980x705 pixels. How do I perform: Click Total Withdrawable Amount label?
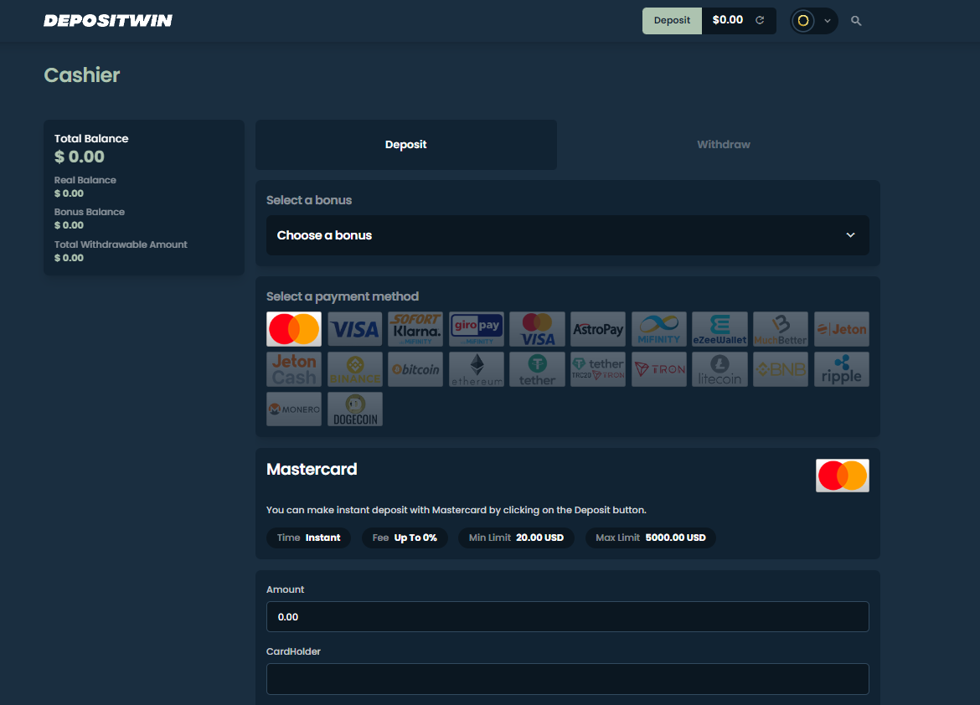(x=121, y=244)
